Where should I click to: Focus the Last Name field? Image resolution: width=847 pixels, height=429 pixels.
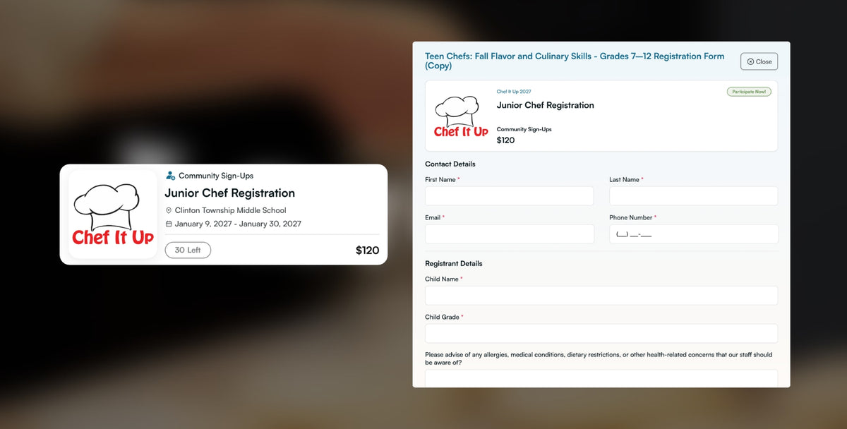click(x=693, y=196)
